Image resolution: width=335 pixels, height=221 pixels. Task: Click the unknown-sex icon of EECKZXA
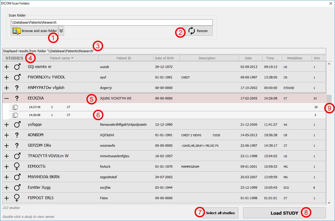tap(17, 98)
